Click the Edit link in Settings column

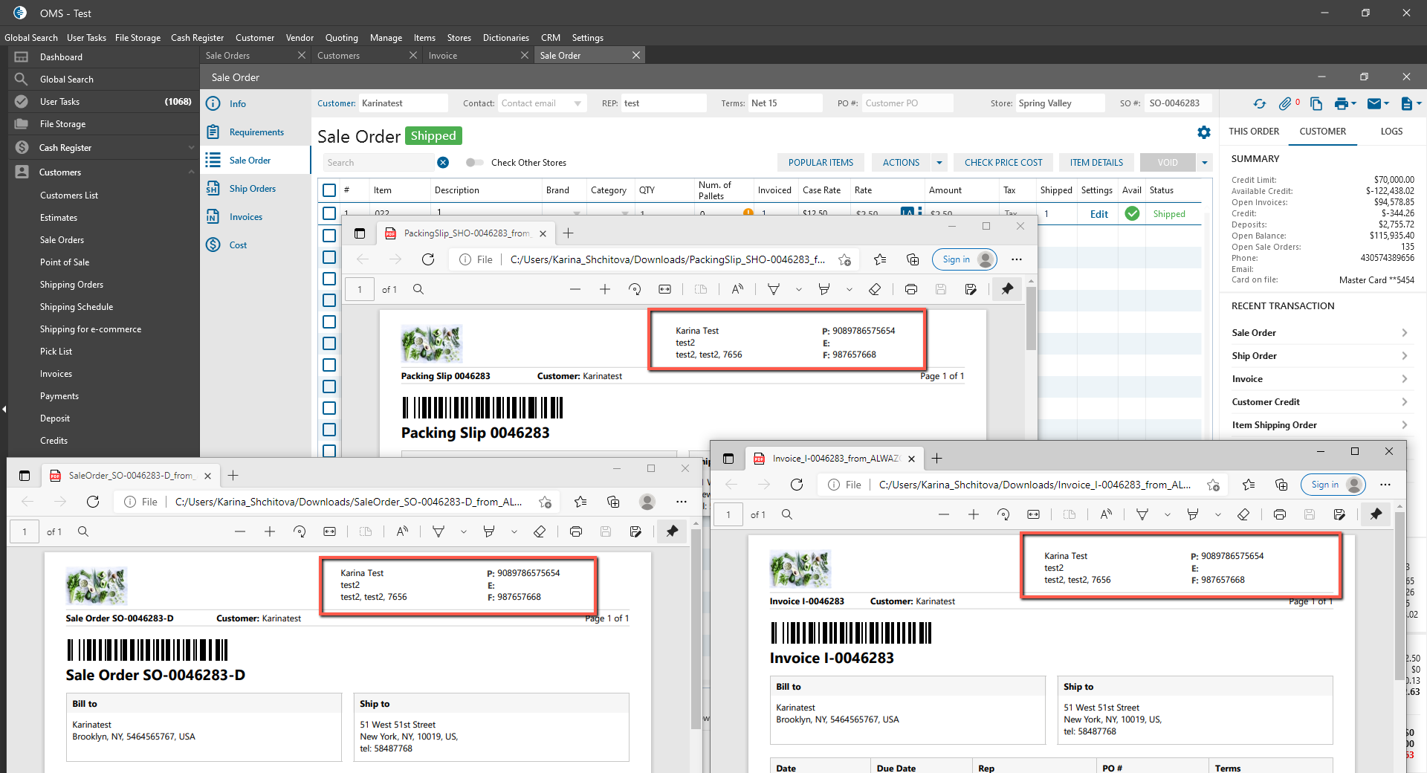1098,214
